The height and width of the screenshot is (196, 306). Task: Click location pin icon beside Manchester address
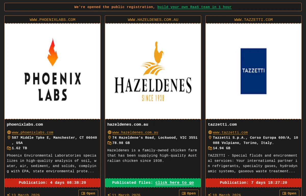[x=9, y=138]
